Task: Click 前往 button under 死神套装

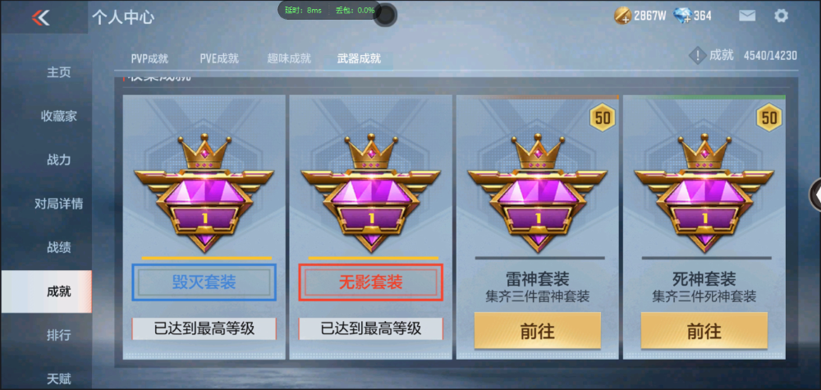Action: click(704, 331)
